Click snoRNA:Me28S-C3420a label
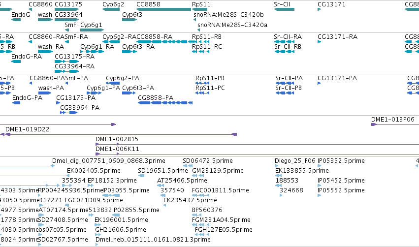Viewport: 419px width, 247px height. click(x=232, y=25)
